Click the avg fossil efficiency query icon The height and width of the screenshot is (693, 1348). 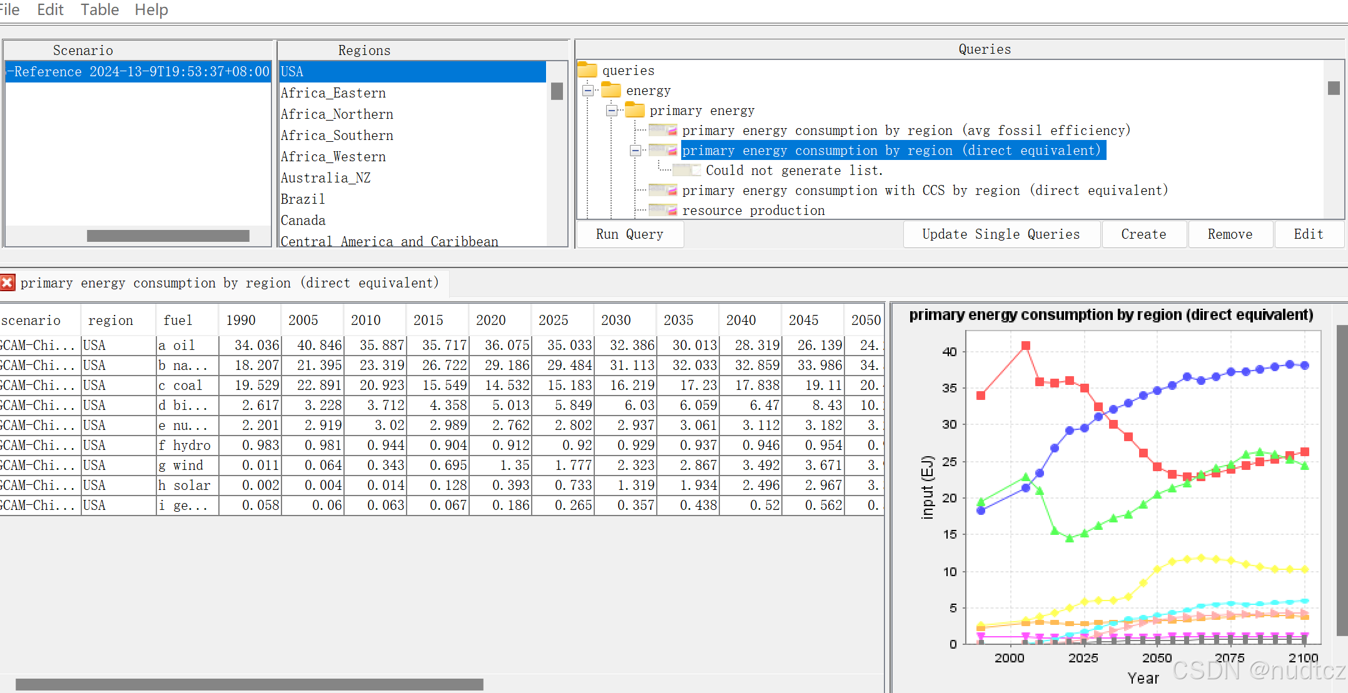663,131
